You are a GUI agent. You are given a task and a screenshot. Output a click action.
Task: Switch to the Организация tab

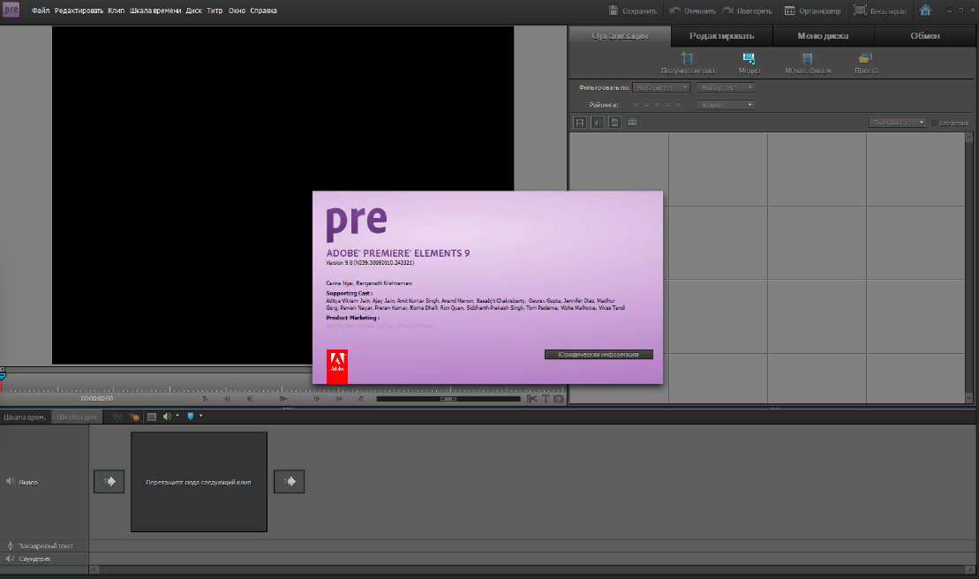[620, 36]
